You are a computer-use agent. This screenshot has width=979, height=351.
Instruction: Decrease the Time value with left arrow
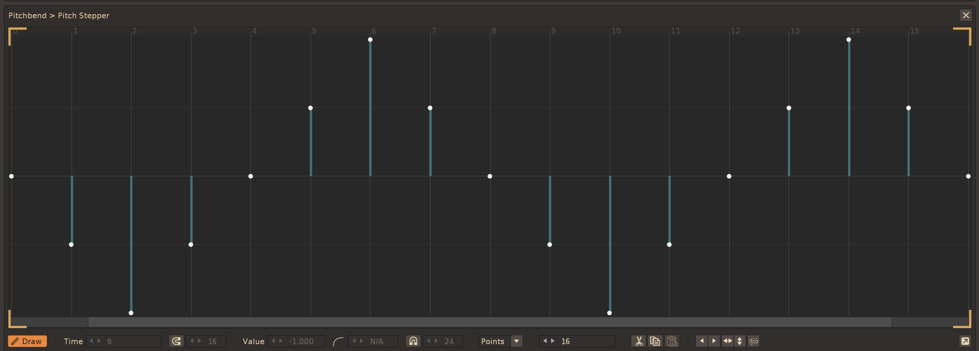(x=91, y=341)
